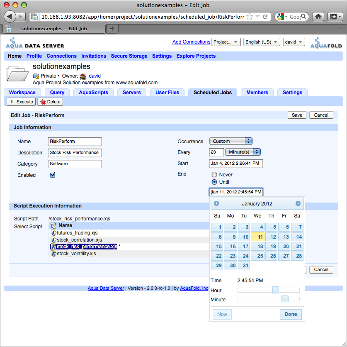Click the futures_trading.xjs file icon
Screen dimensions: 347x347
click(53, 233)
